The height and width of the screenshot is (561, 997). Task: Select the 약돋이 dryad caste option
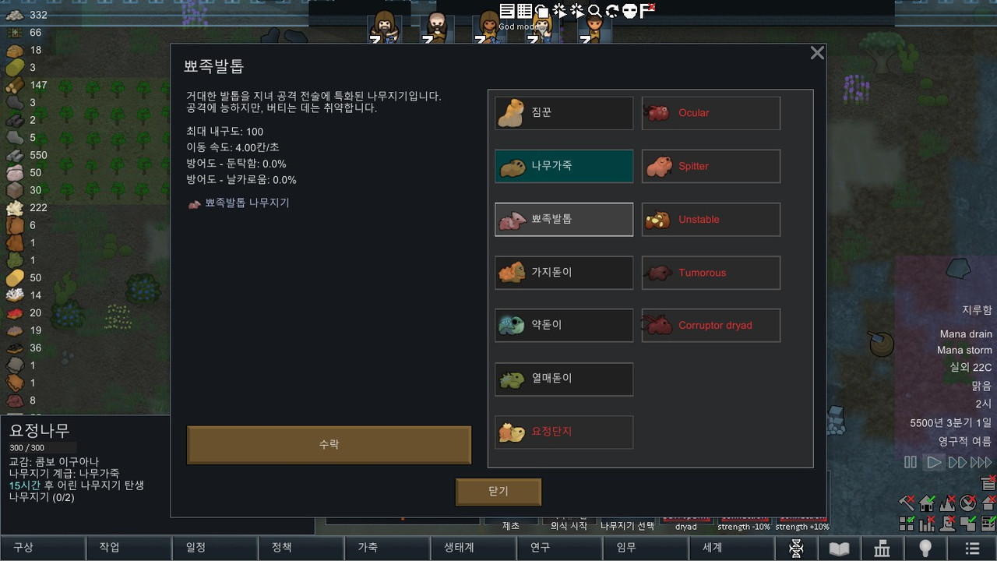[x=564, y=326]
